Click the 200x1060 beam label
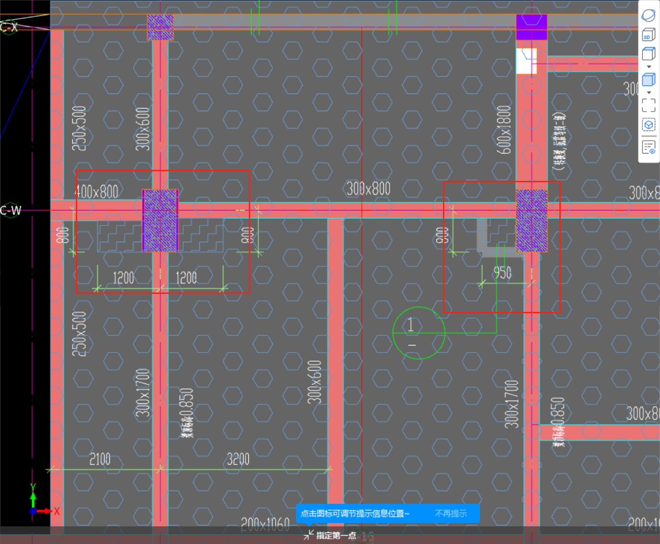This screenshot has height=544, width=660. click(265, 524)
